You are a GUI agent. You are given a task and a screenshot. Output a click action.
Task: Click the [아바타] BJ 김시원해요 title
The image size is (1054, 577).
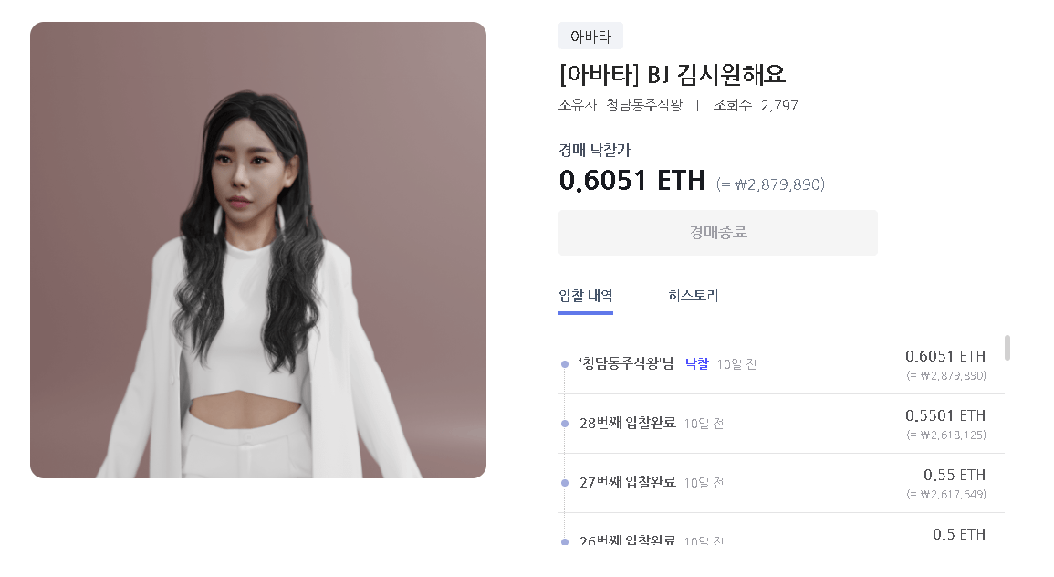click(673, 74)
